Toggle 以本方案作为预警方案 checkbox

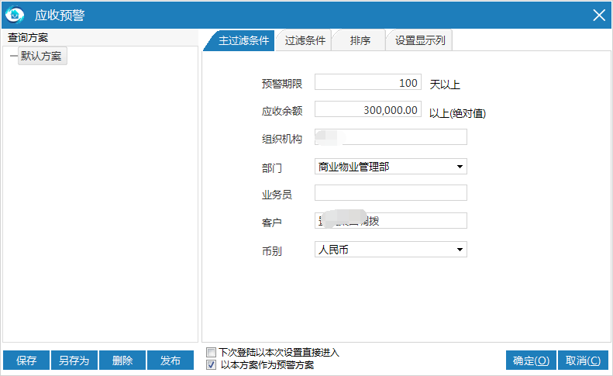point(211,365)
